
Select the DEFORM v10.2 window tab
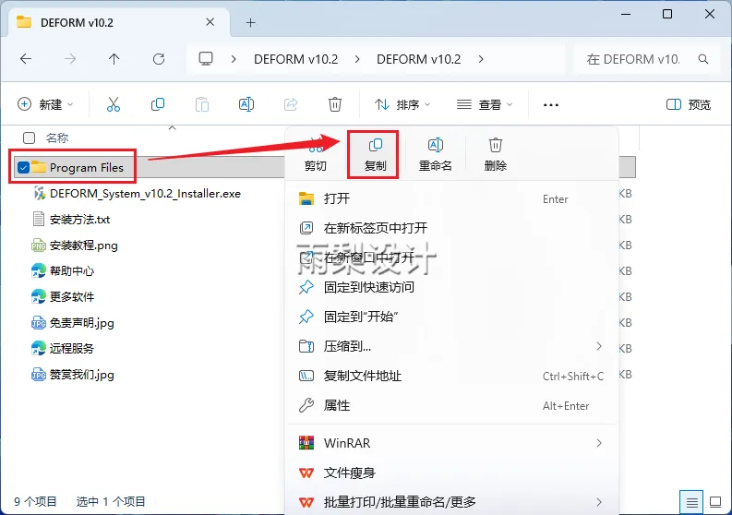coord(116,22)
